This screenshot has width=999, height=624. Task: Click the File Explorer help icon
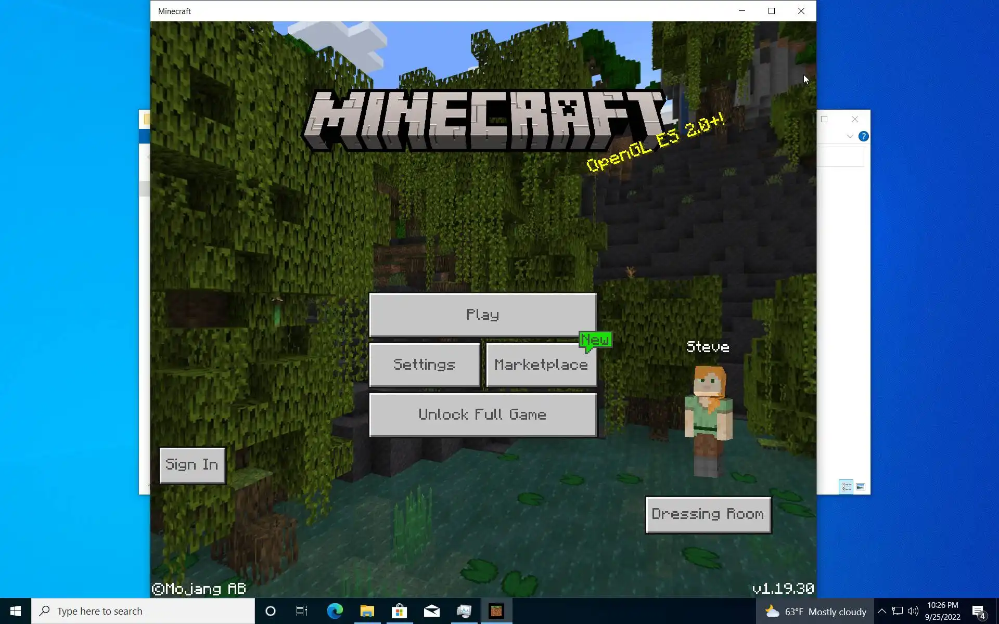click(863, 136)
